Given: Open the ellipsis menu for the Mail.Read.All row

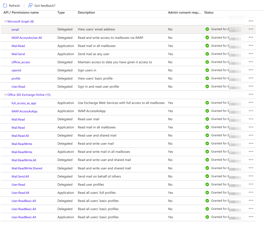Looking at the screenshot, I should click(251, 135).
